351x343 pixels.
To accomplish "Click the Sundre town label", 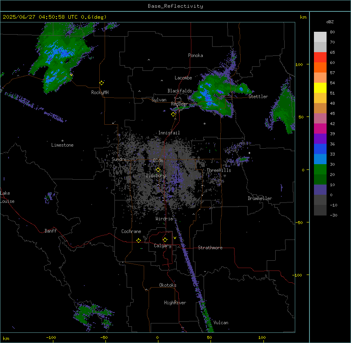I will [119, 159].
